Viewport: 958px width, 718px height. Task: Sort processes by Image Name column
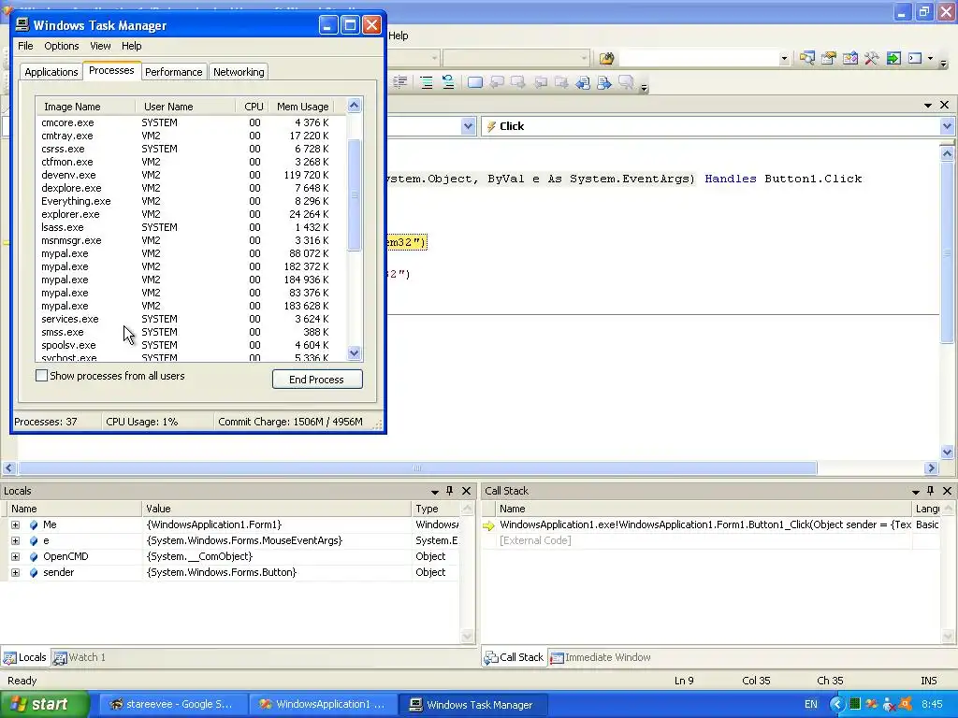click(85, 107)
